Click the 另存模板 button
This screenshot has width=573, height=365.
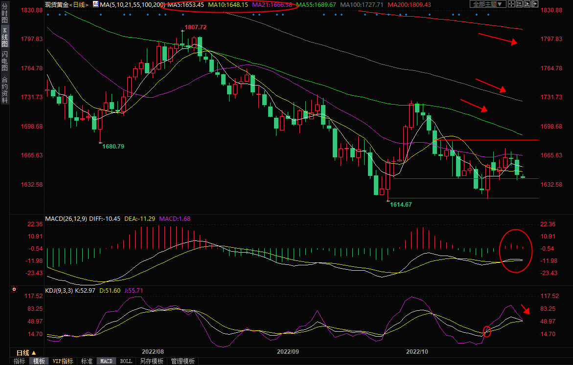coord(151,361)
